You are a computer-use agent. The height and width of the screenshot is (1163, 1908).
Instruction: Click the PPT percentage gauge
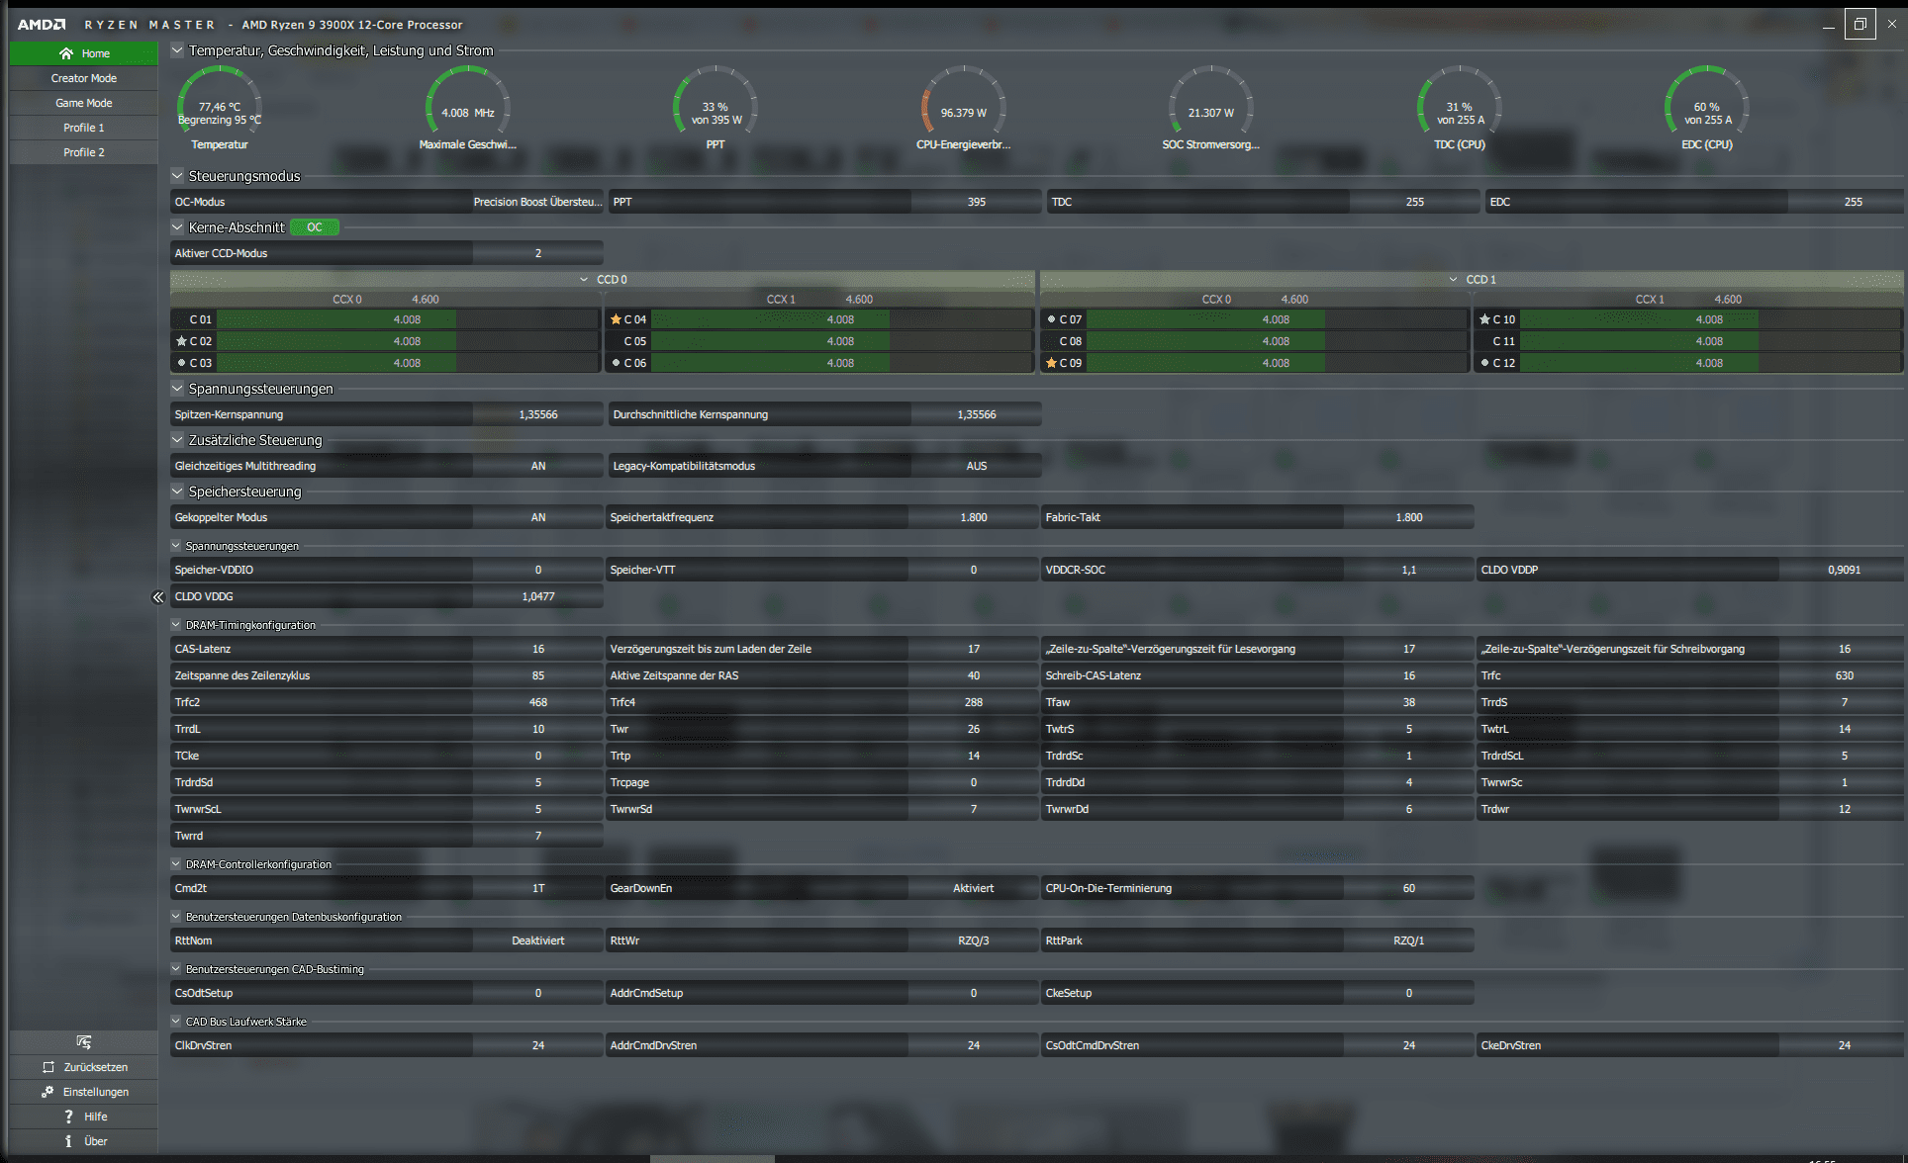(x=715, y=107)
